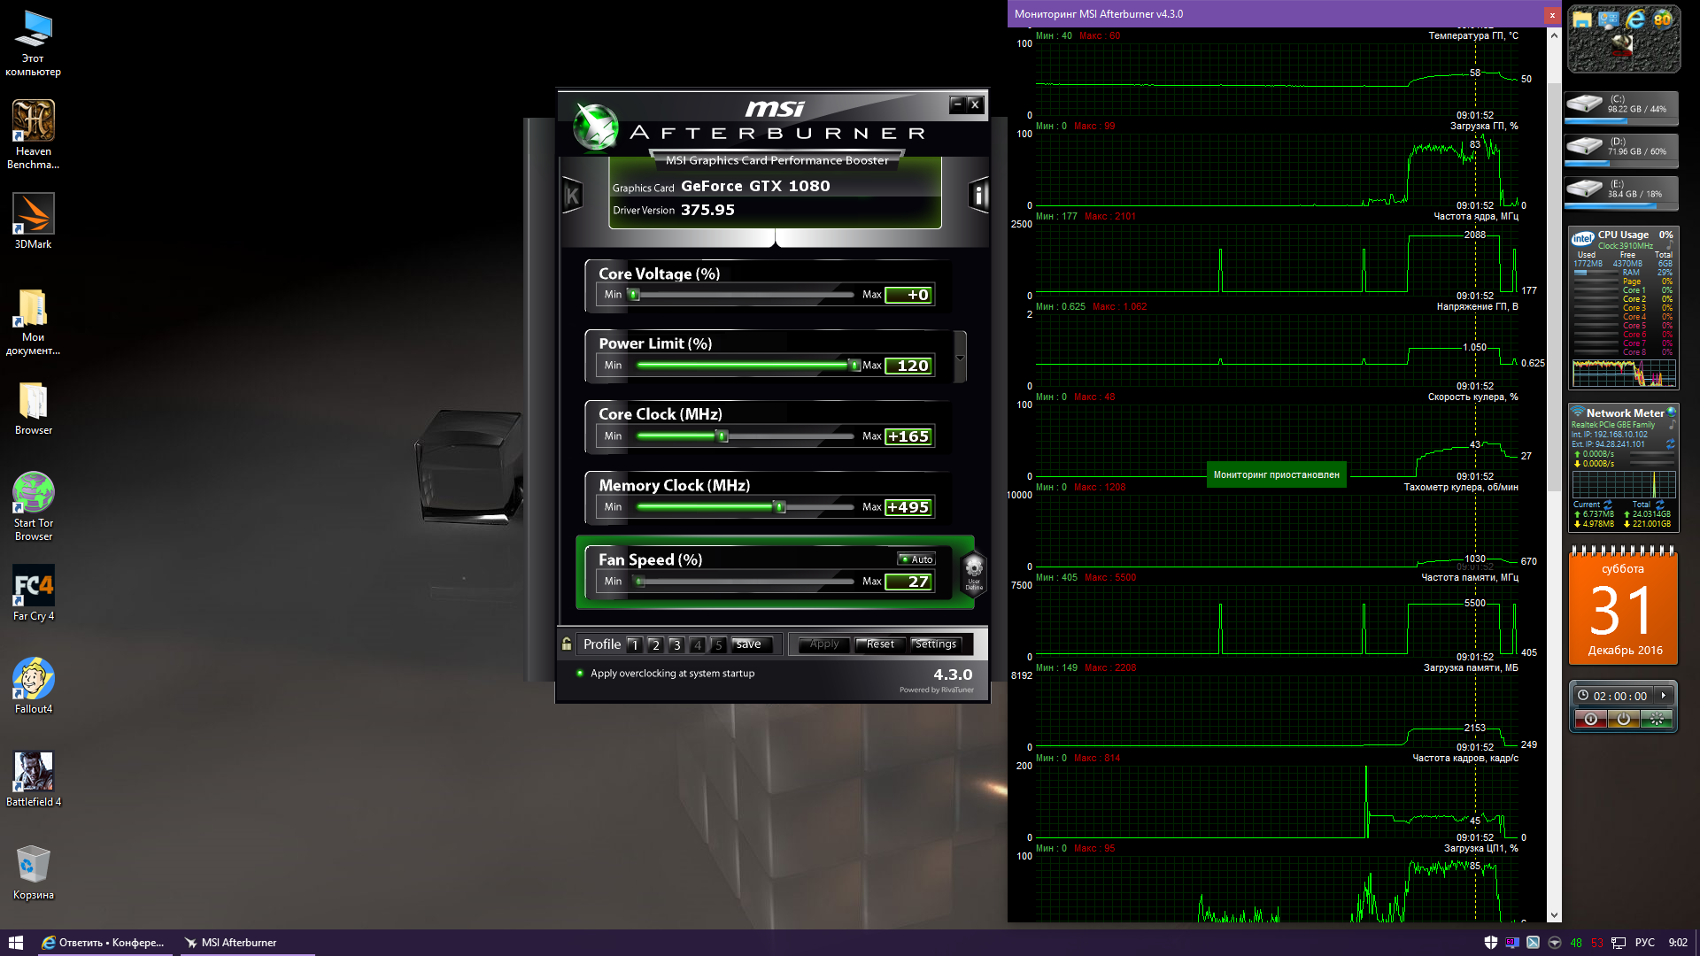Toggle the fan speed Auto mode
This screenshot has width=1700, height=956.
(x=916, y=559)
